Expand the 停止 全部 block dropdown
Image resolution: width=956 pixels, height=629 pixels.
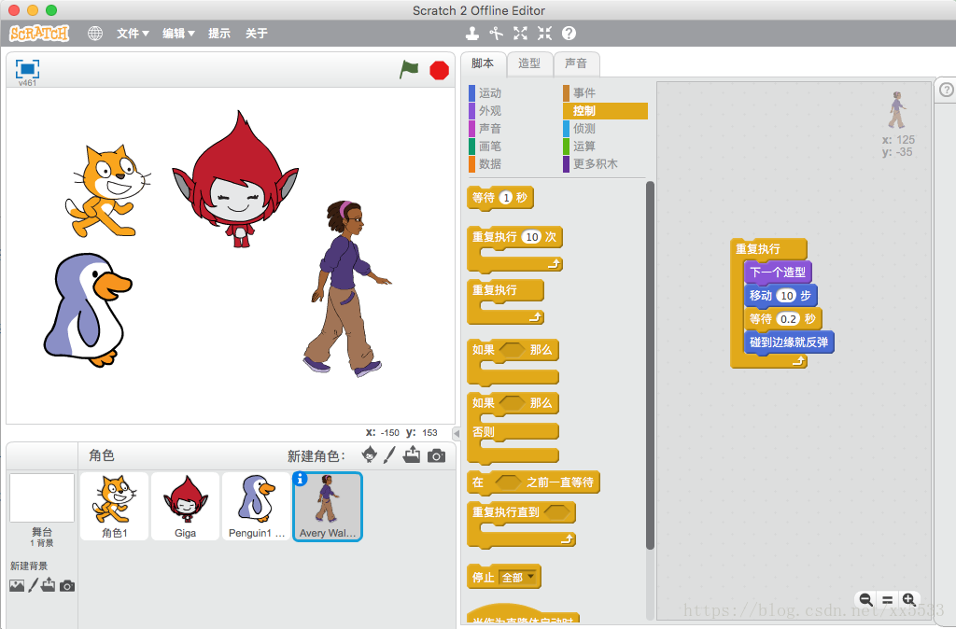[532, 578]
